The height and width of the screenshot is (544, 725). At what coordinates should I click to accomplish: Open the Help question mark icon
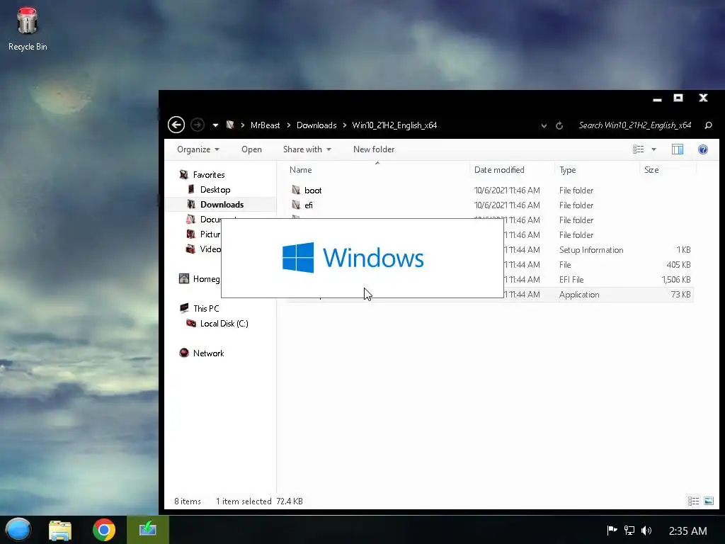703,149
